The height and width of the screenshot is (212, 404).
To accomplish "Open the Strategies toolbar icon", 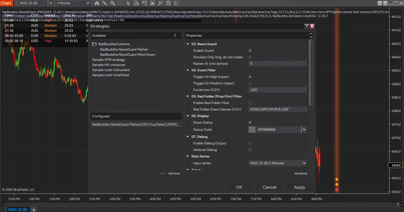I will pyautogui.click(x=161, y=3).
